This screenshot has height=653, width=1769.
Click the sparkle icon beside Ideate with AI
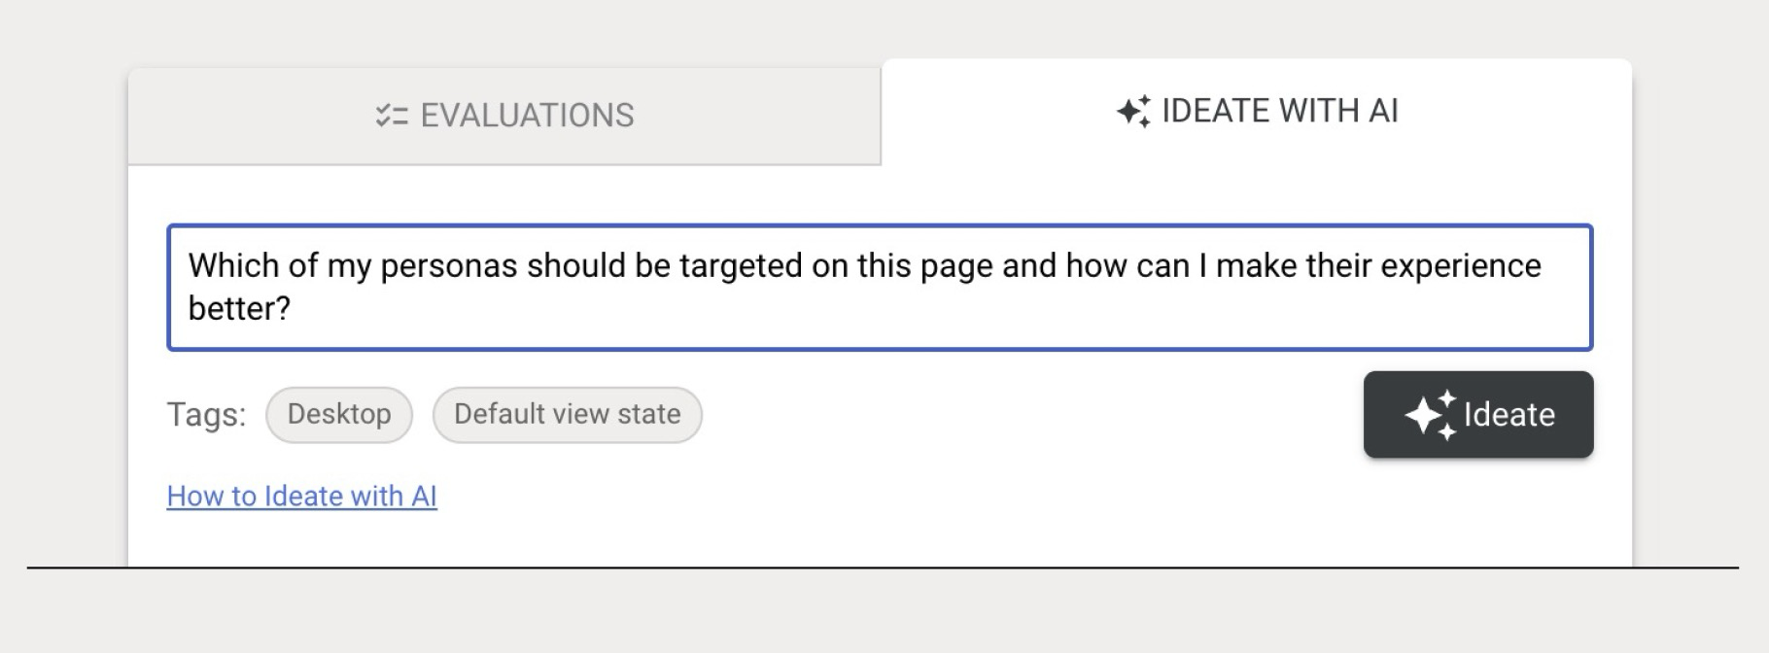coord(1133,112)
